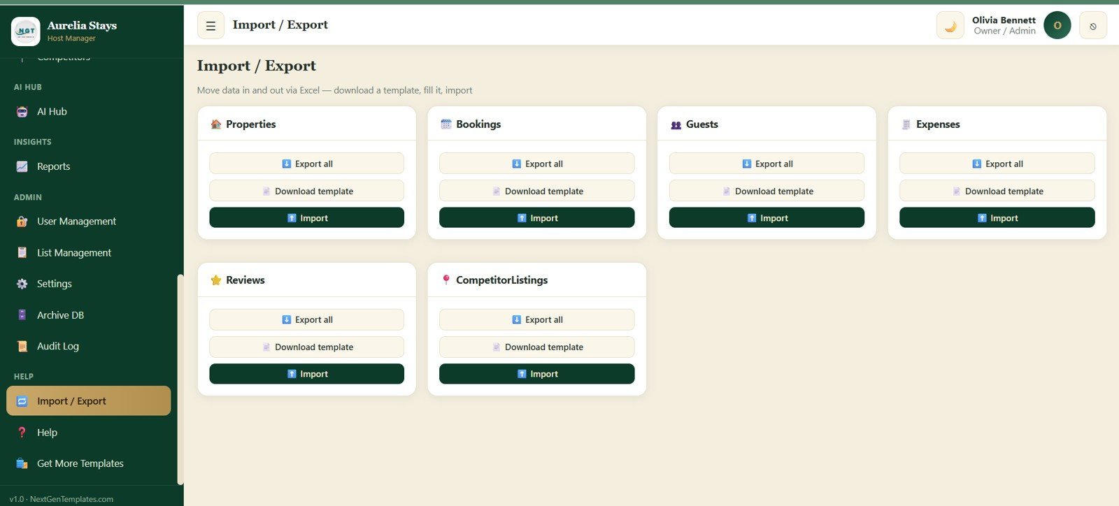The height and width of the screenshot is (506, 1119).
Task: Open Get More Templates
Action: tap(88, 463)
